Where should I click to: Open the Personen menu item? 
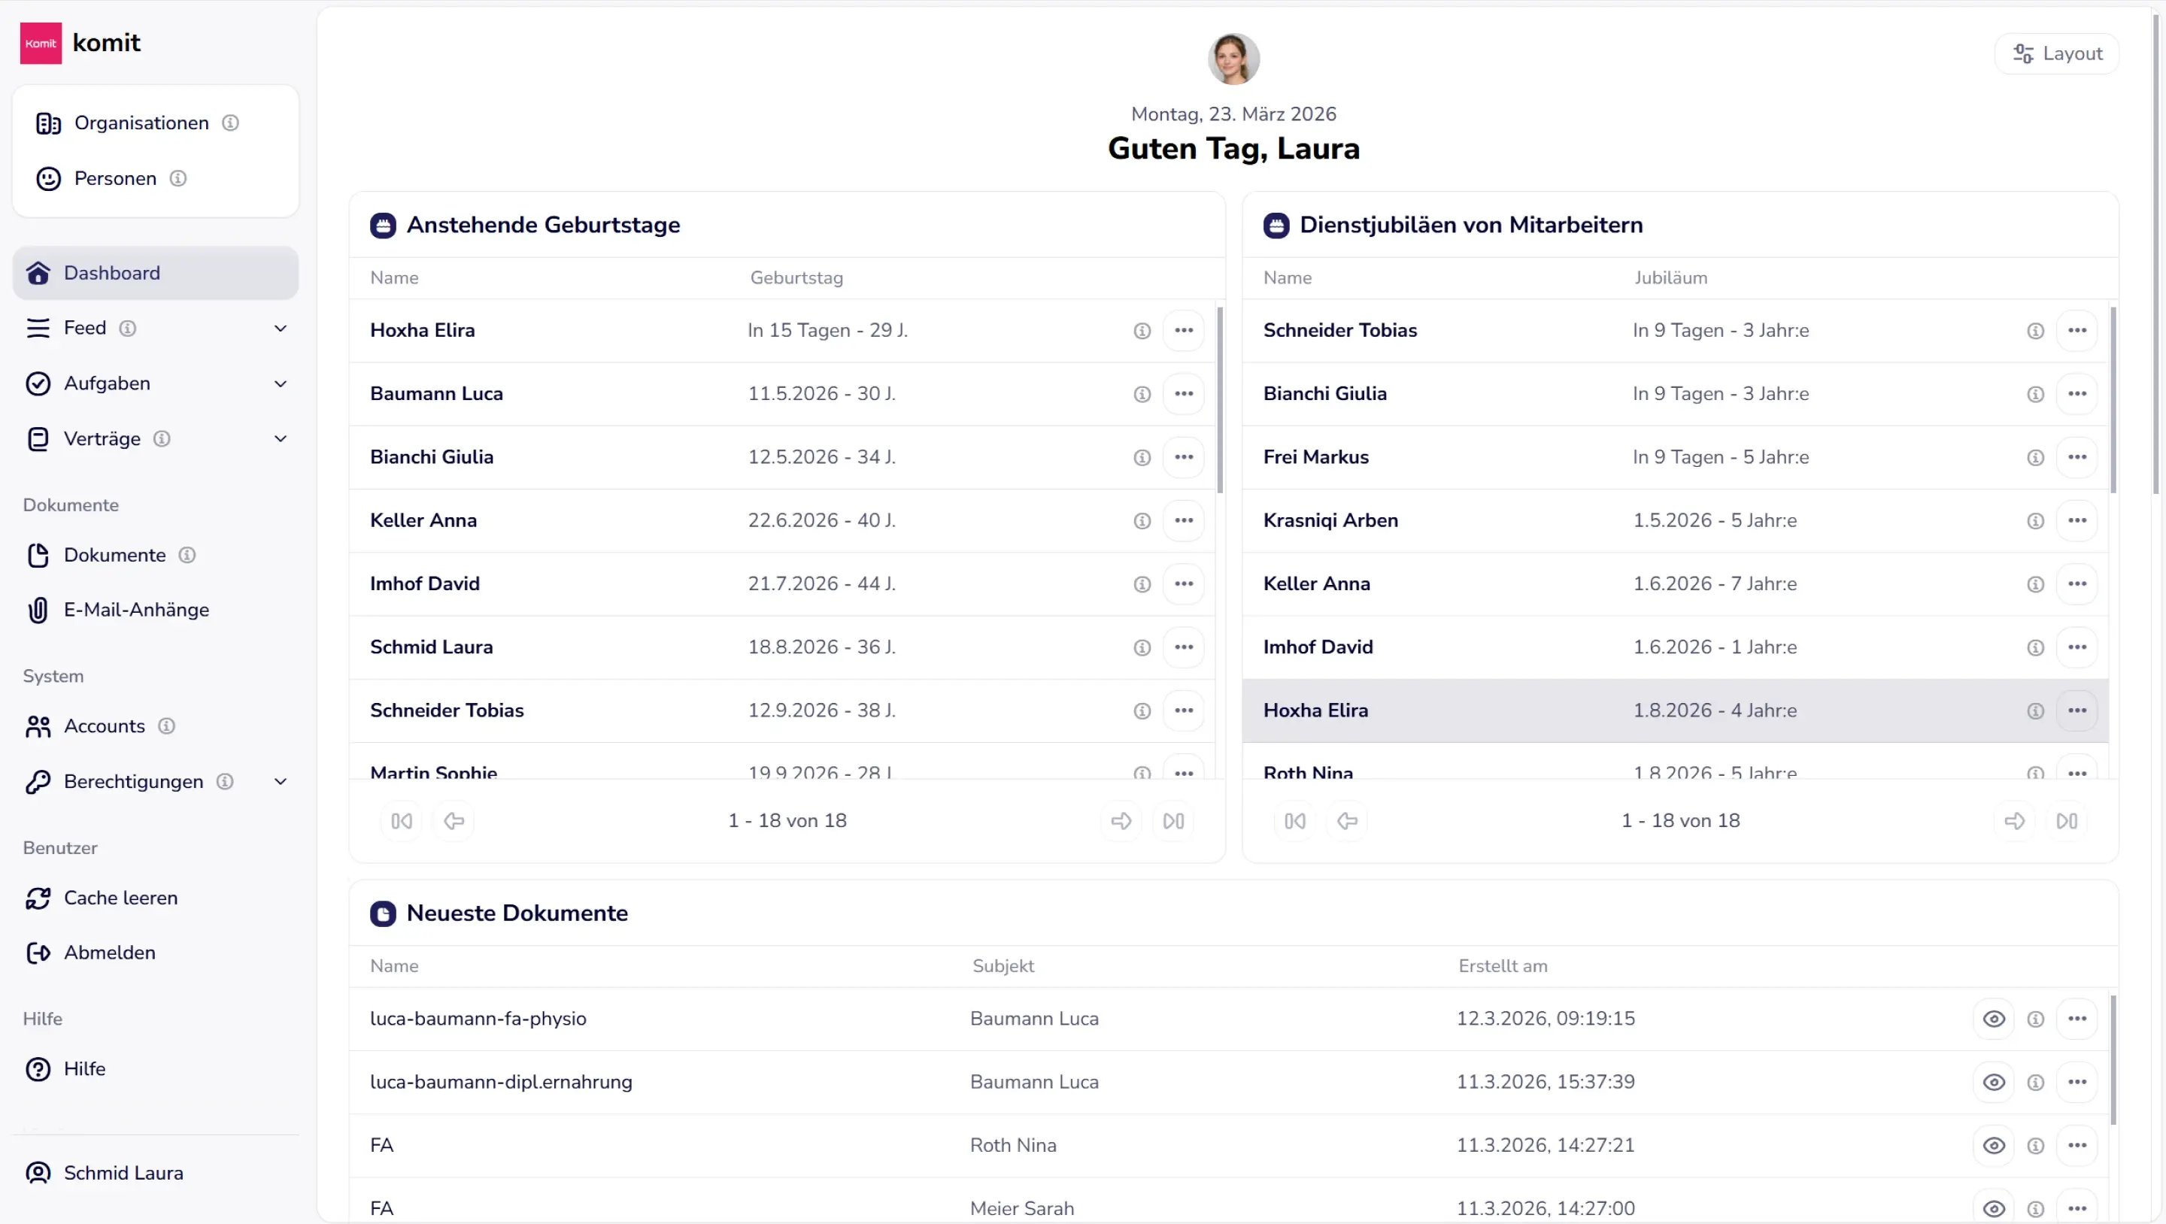pyautogui.click(x=115, y=179)
